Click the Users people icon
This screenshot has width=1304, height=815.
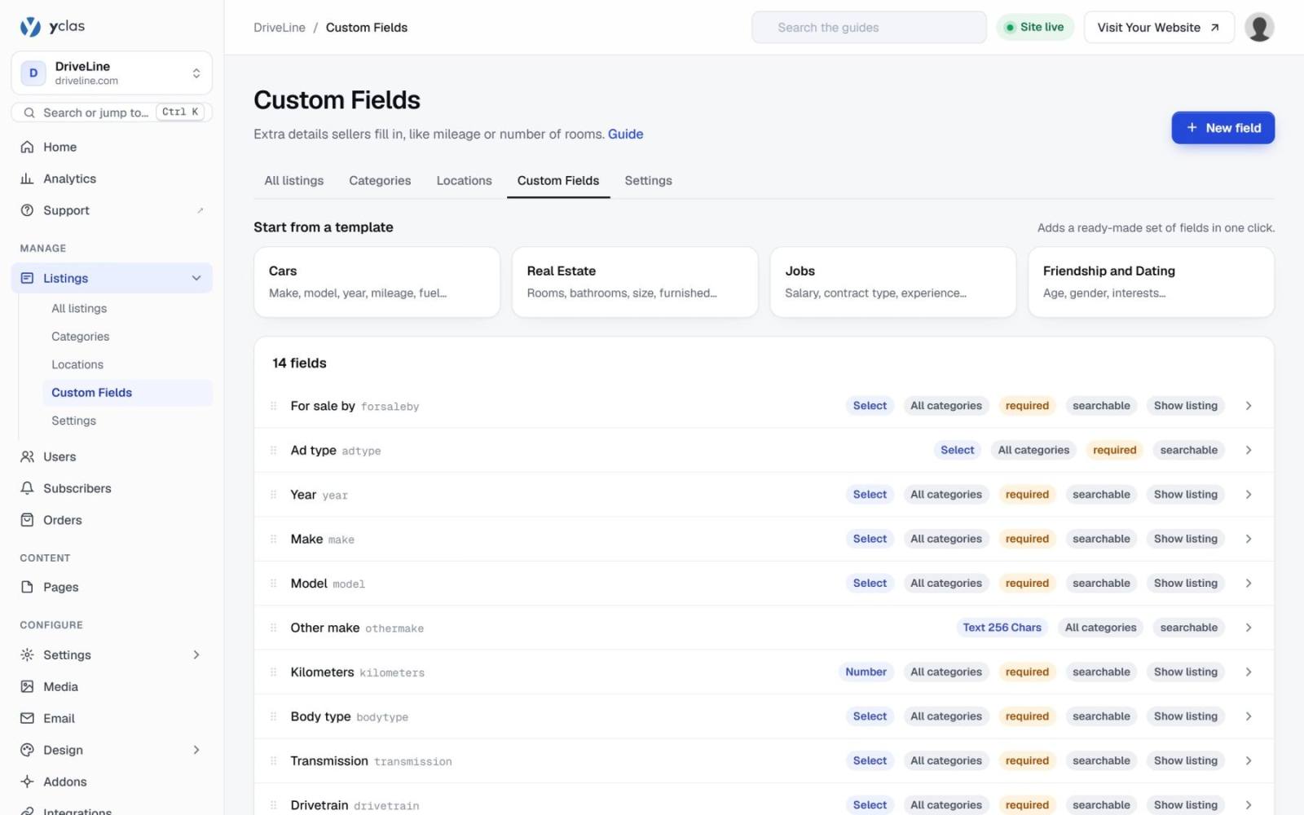tap(27, 456)
